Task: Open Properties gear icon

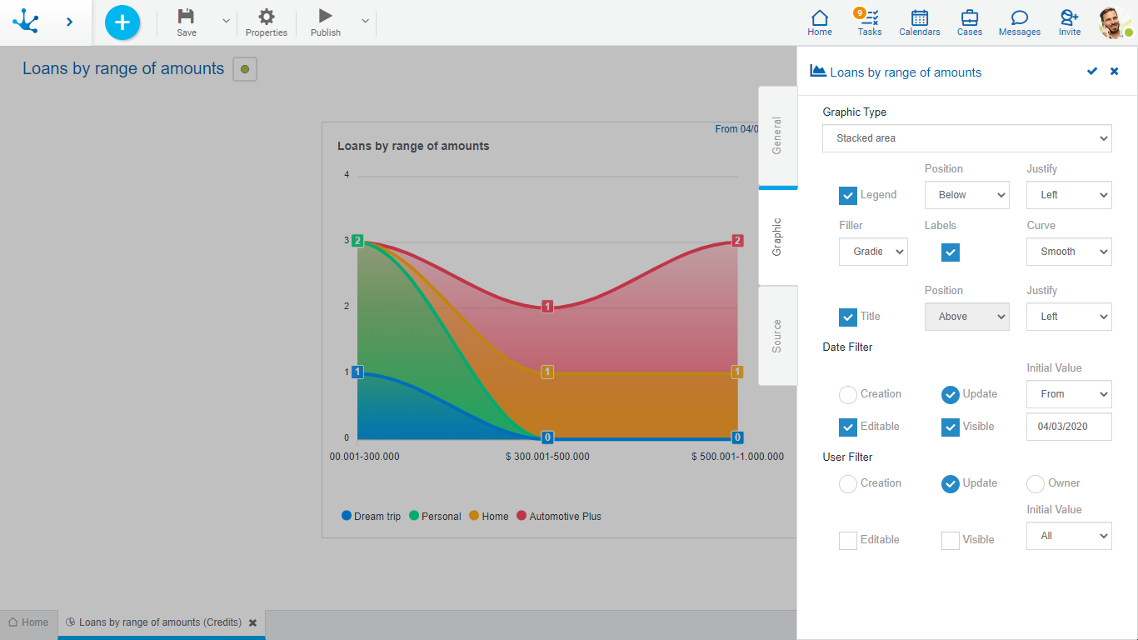Action: pos(266,17)
